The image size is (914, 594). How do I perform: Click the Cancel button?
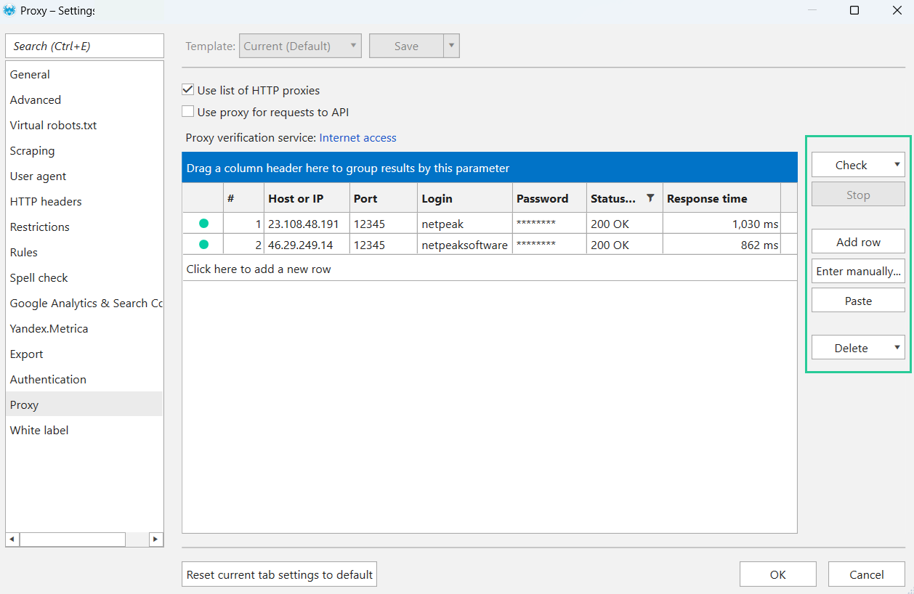pos(867,574)
